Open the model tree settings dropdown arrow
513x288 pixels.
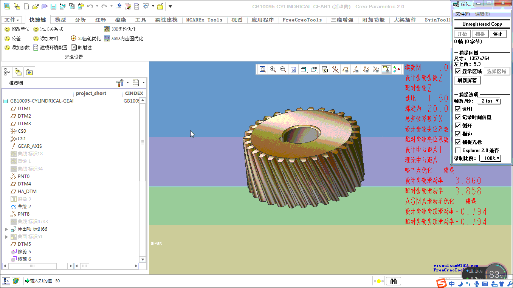click(127, 83)
